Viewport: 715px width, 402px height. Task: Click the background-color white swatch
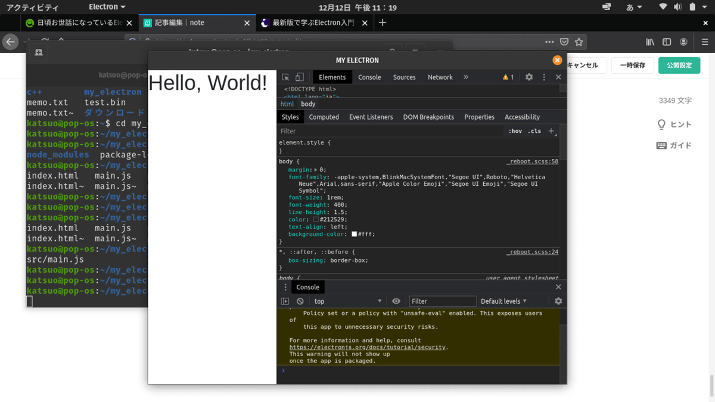pyautogui.click(x=355, y=235)
